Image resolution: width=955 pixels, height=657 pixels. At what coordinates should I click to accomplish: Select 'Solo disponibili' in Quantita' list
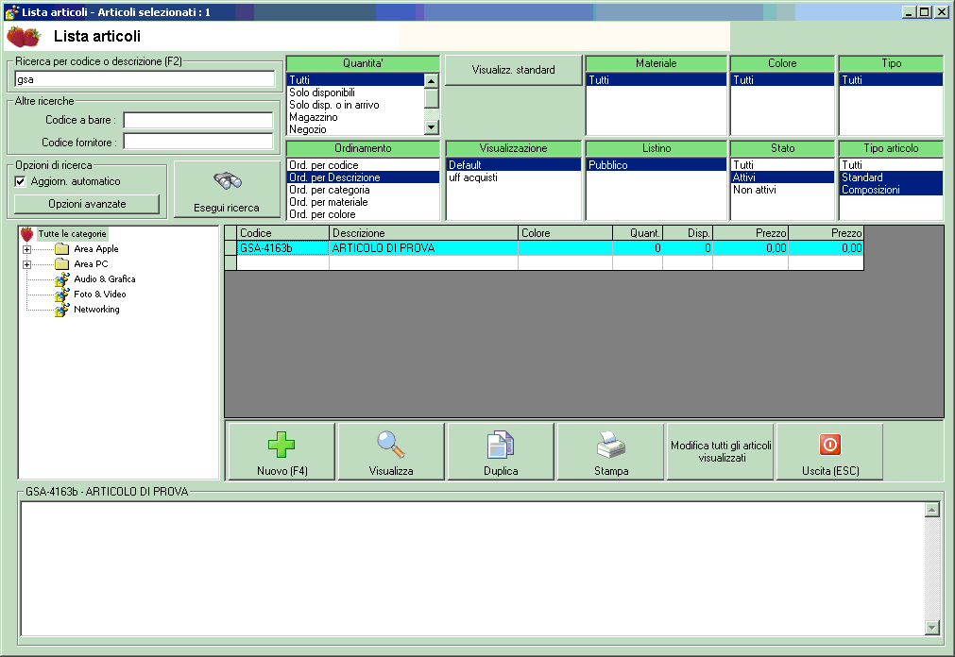tap(321, 93)
